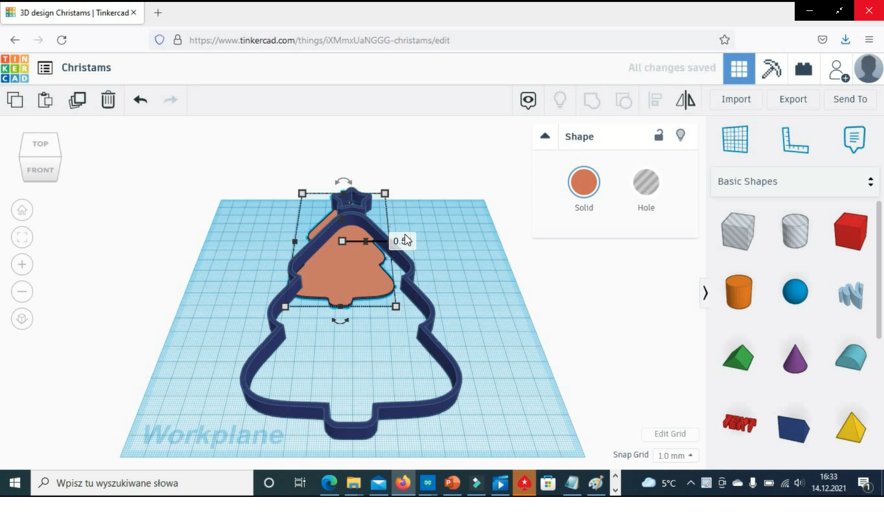
Task: Toggle Show all lightbulb in toolbar
Action: (x=560, y=100)
